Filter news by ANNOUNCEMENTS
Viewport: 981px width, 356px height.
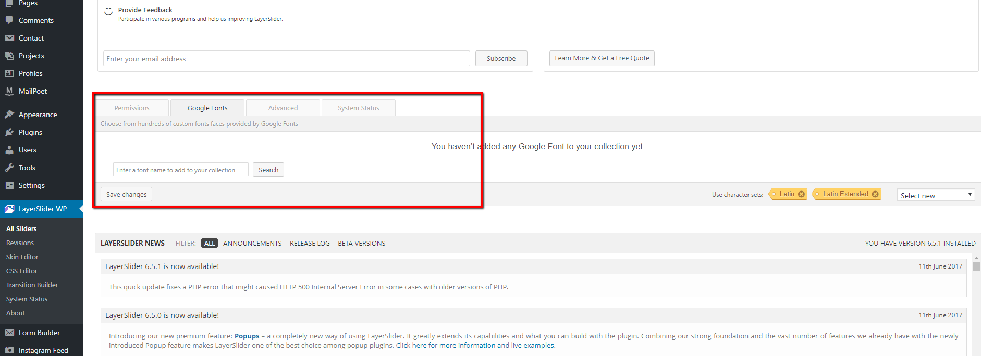(x=252, y=243)
